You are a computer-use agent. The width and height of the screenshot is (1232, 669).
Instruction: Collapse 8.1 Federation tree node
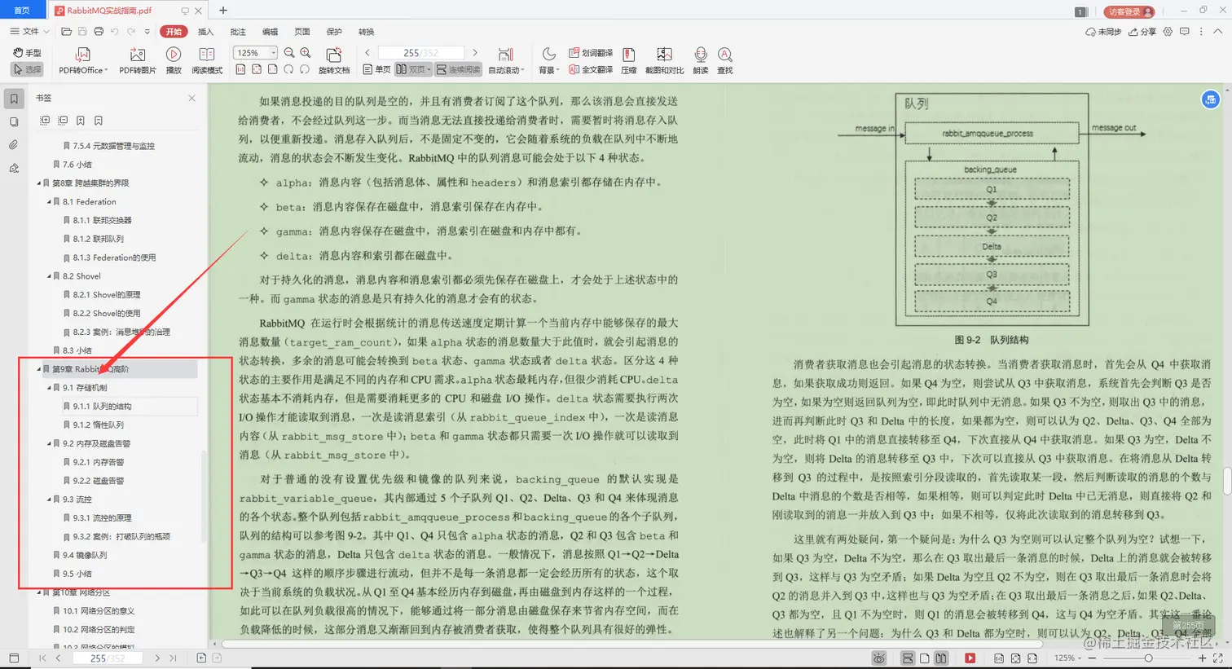(x=49, y=202)
